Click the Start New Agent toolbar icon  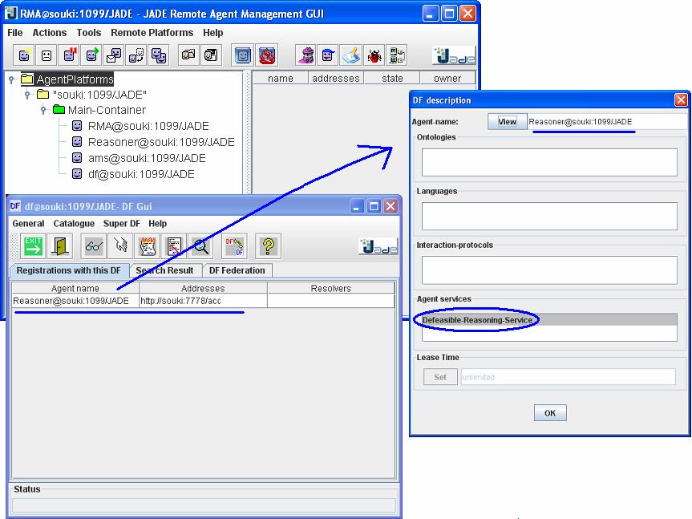24,55
